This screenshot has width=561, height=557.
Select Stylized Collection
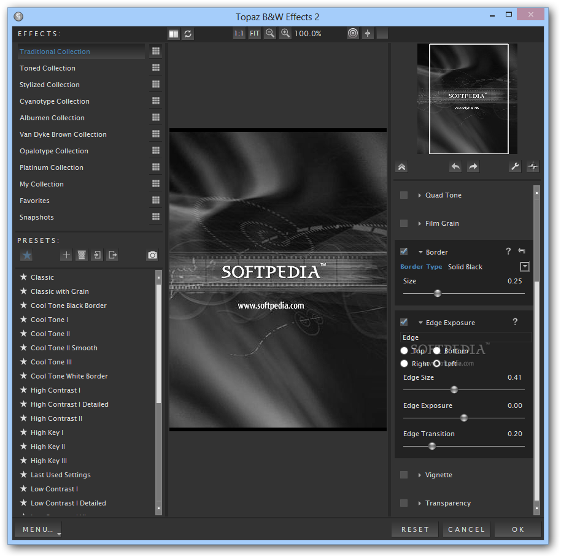click(x=49, y=85)
